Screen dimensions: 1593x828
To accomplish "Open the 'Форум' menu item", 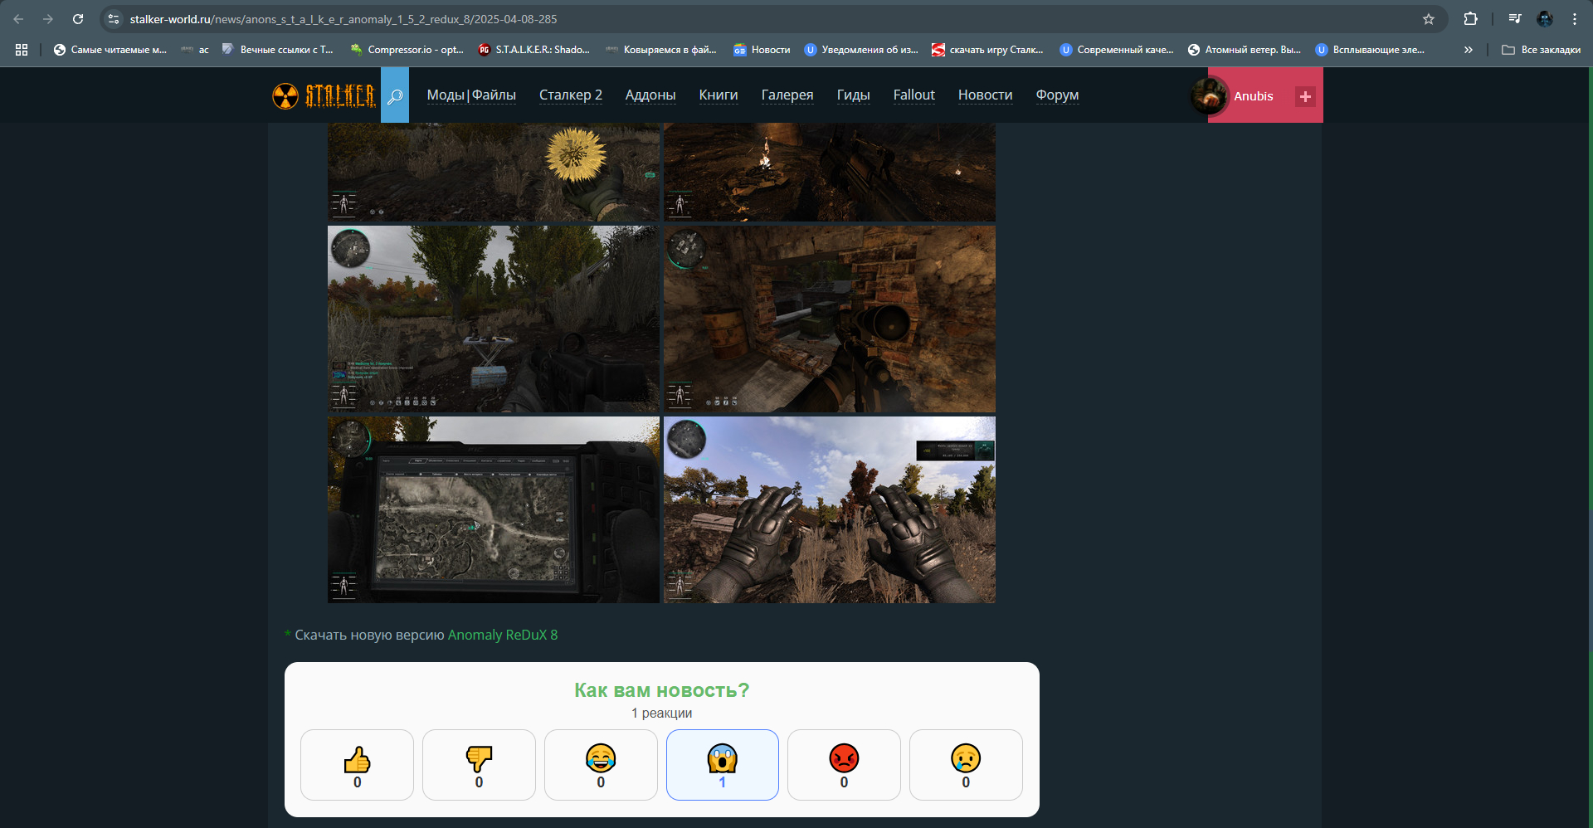I will coord(1057,95).
